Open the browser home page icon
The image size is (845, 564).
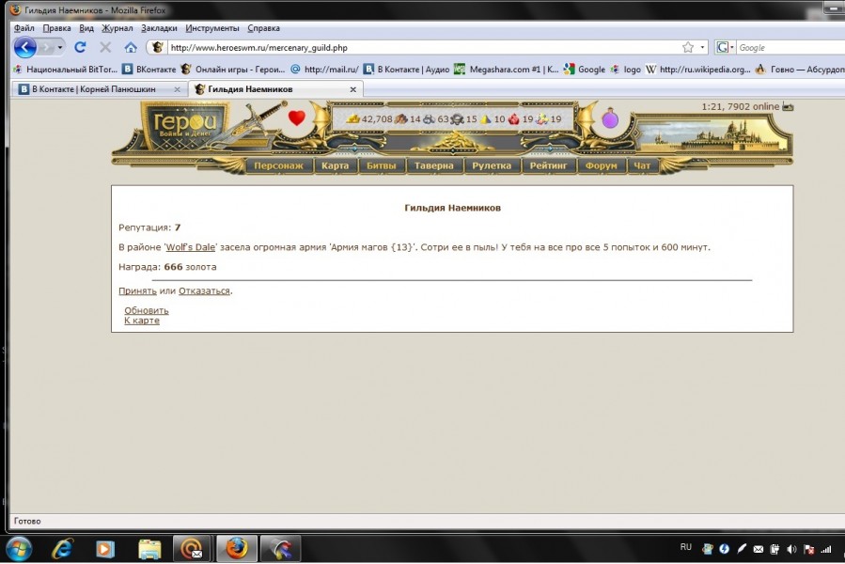131,47
